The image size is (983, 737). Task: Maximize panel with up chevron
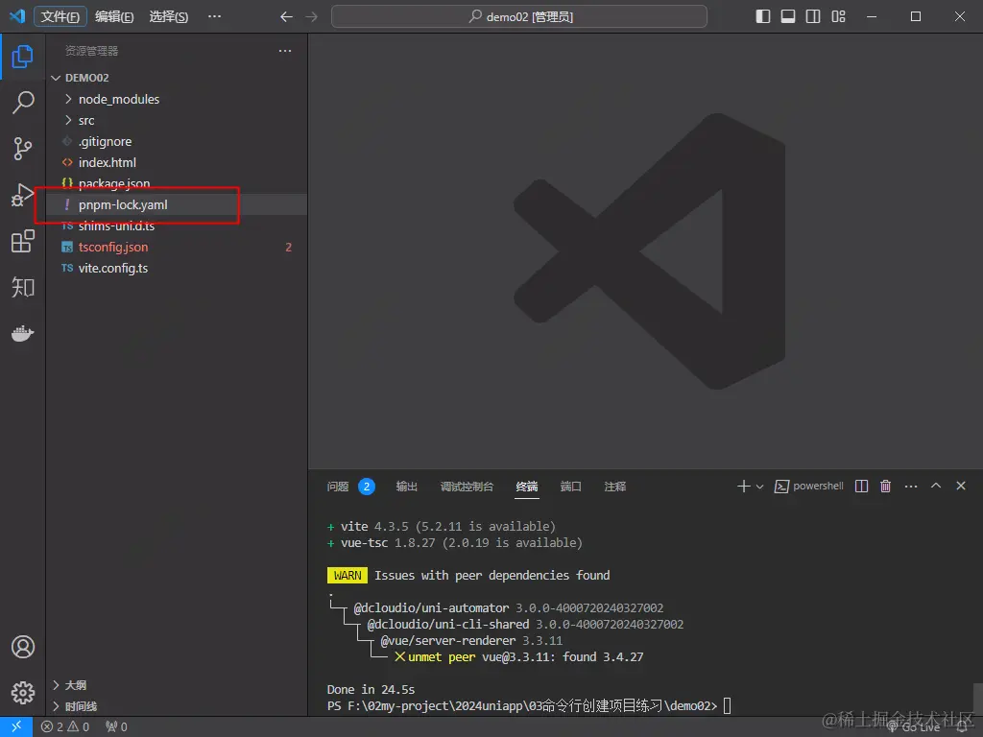coord(936,486)
